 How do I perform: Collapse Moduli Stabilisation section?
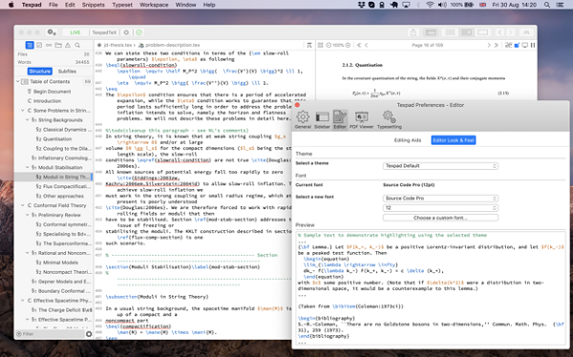pyautogui.click(x=27, y=167)
